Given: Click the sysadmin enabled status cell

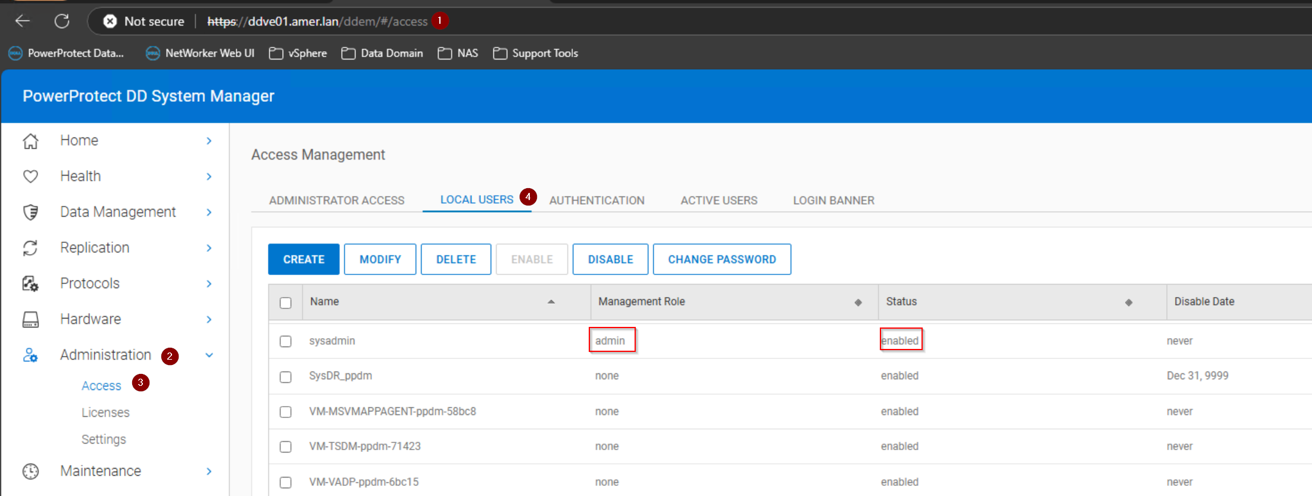Looking at the screenshot, I should 900,341.
